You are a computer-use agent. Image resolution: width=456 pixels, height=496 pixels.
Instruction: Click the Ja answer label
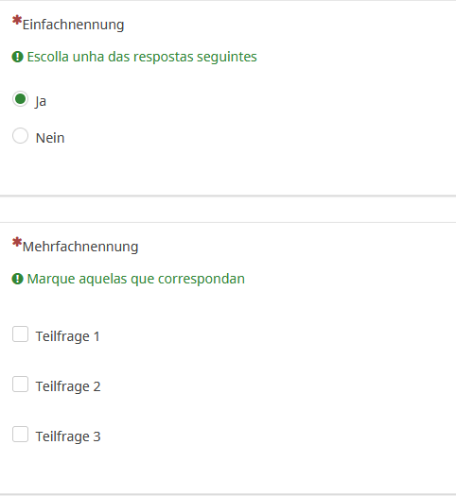pos(41,101)
